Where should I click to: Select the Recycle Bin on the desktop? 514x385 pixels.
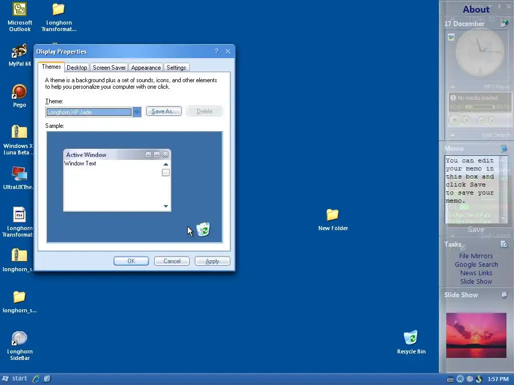coord(411,337)
